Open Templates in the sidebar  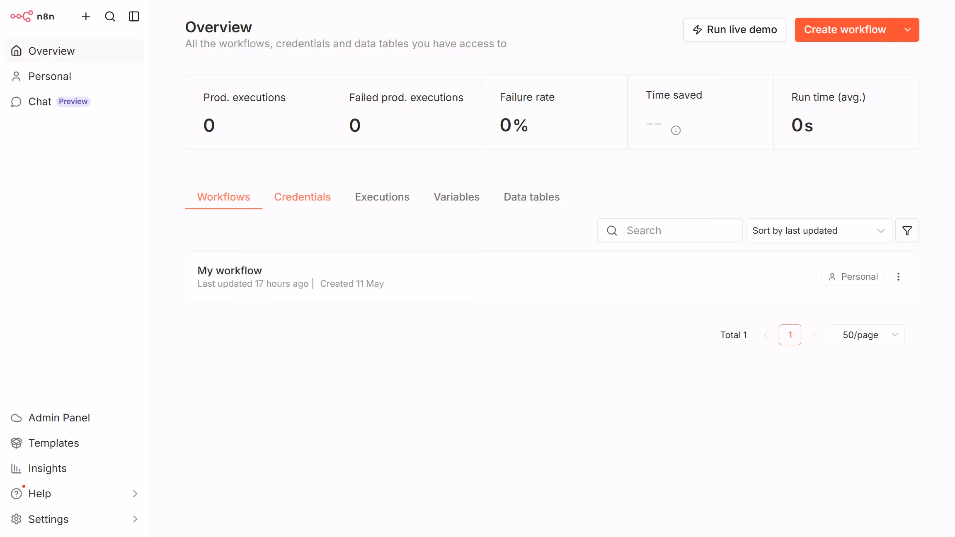point(75,443)
